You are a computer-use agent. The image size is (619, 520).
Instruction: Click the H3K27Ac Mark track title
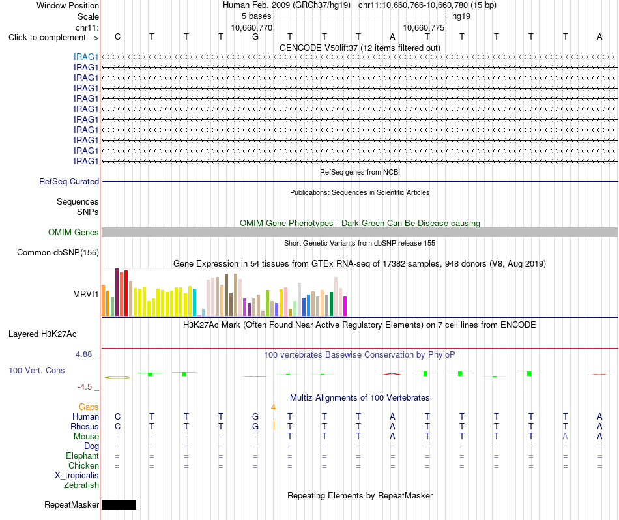pyautogui.click(x=360, y=325)
